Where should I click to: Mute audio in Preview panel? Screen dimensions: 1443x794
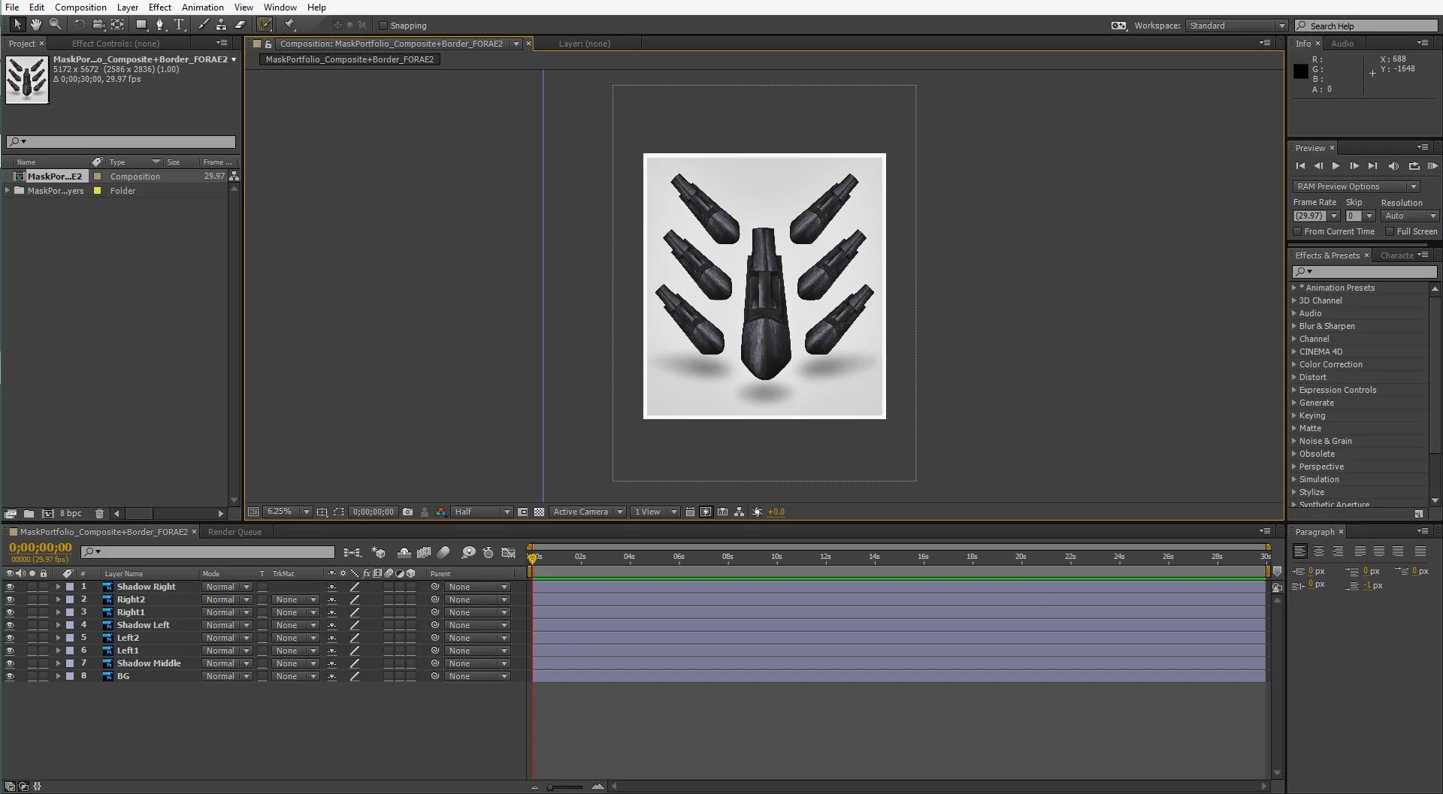click(1393, 166)
